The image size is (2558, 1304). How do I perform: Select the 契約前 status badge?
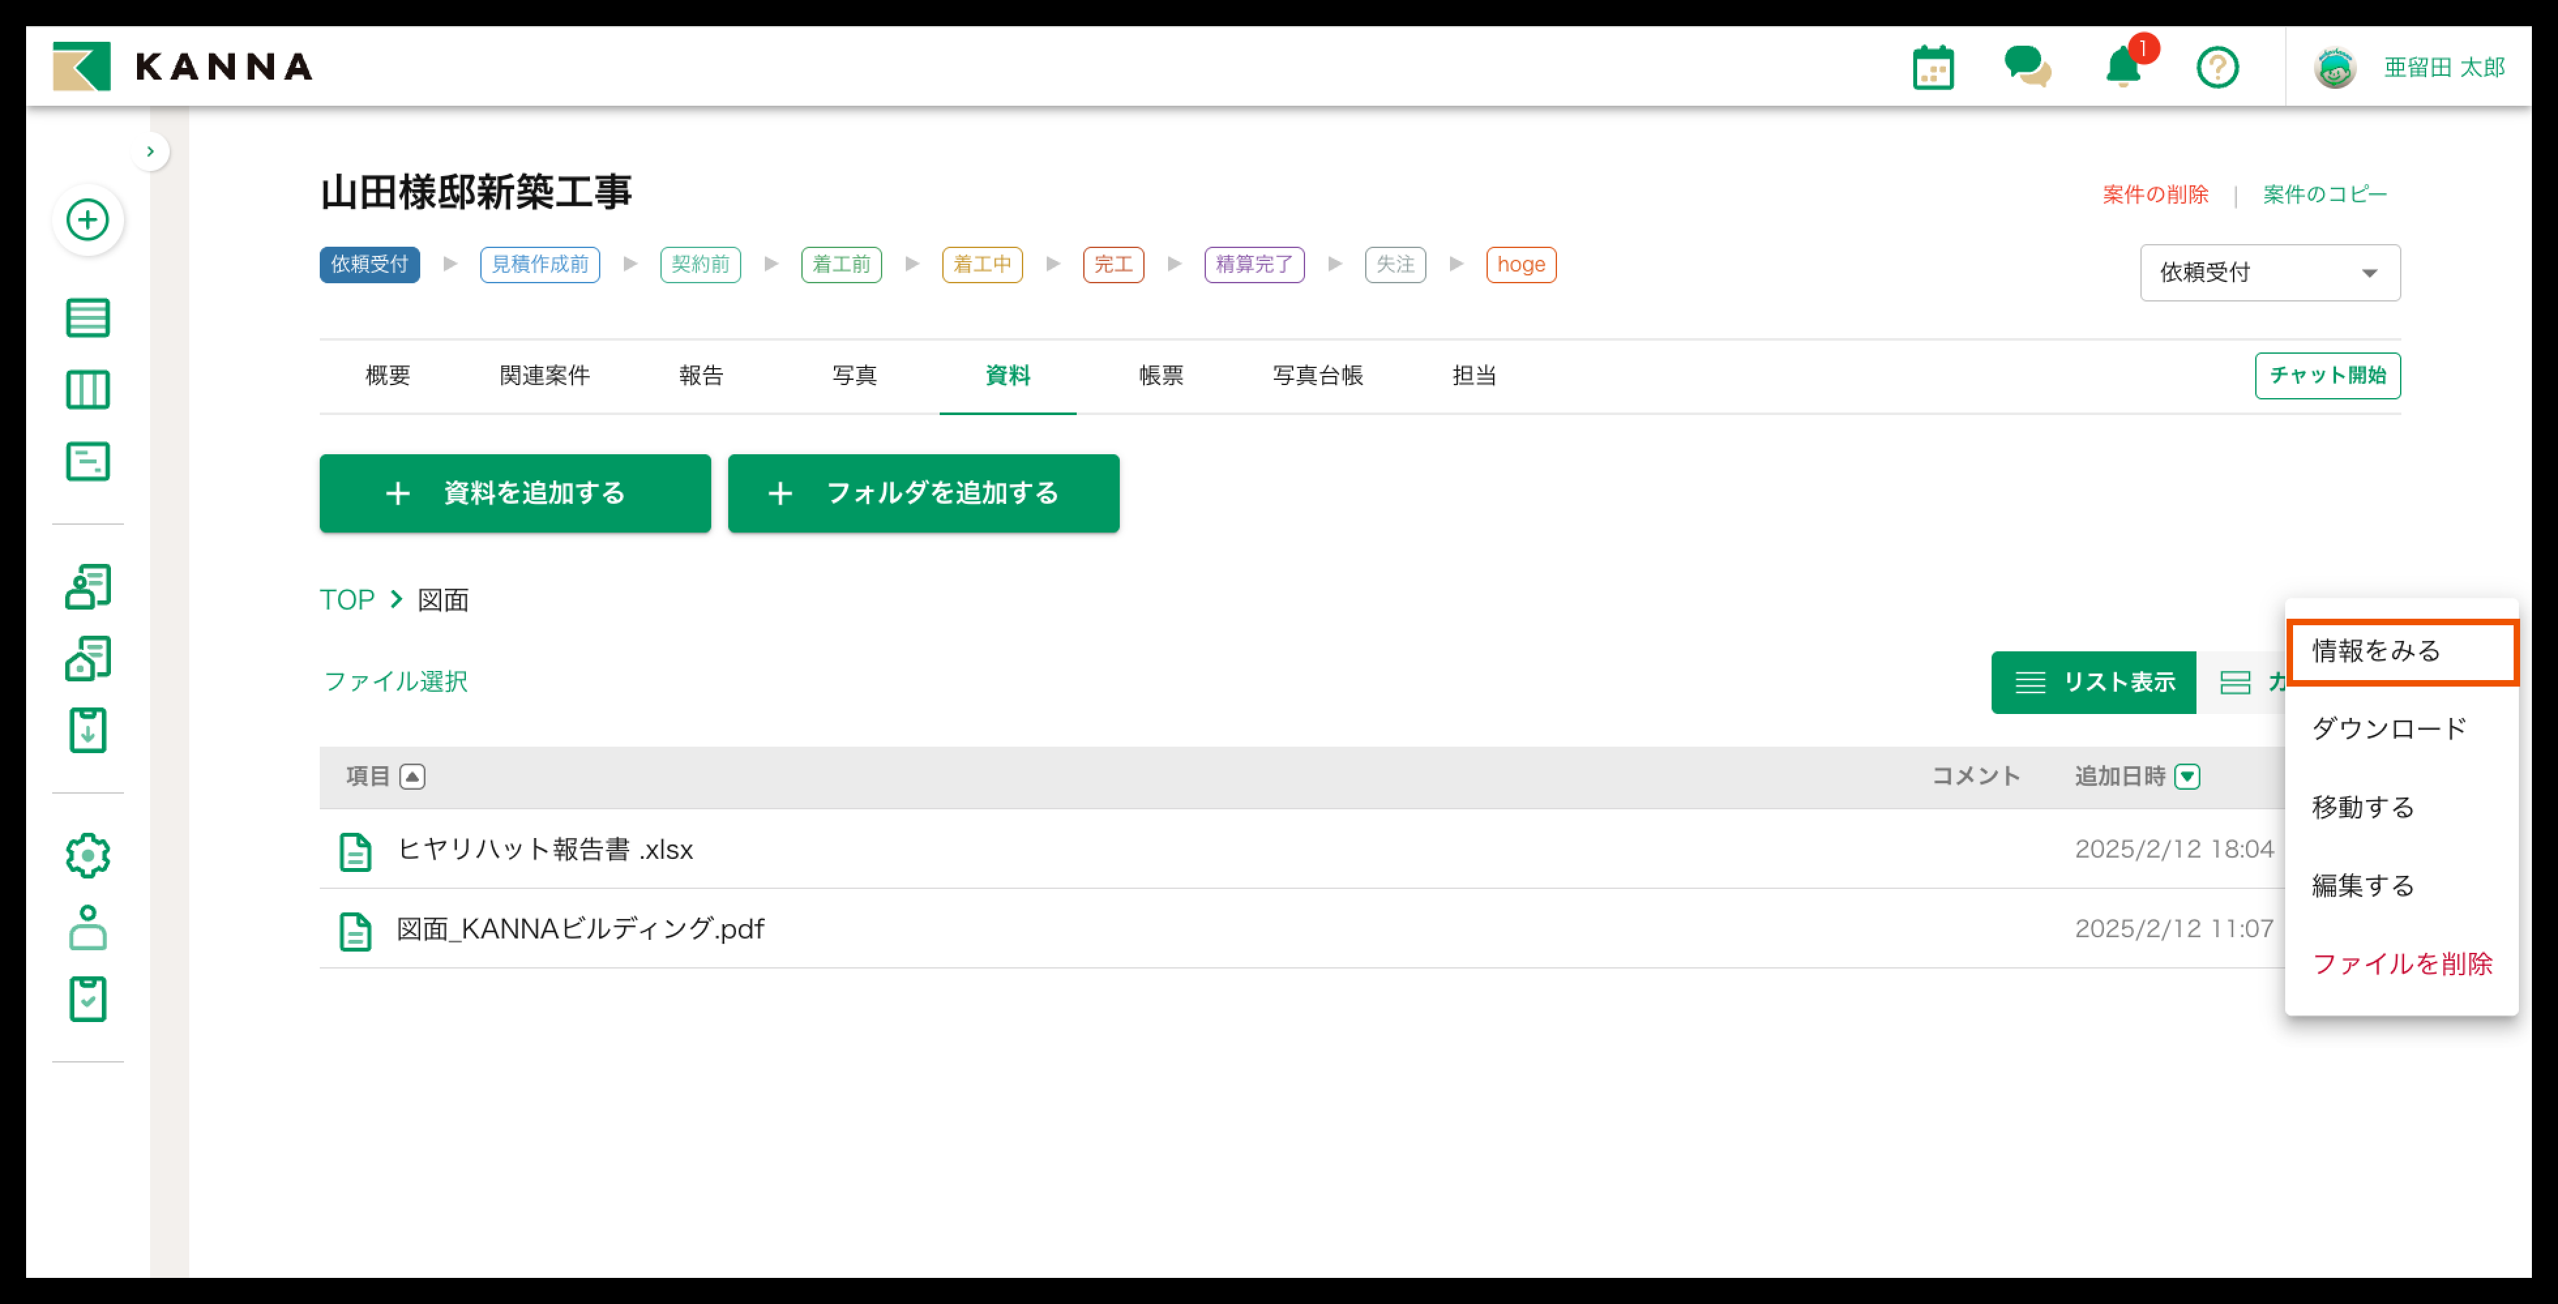coord(700,264)
